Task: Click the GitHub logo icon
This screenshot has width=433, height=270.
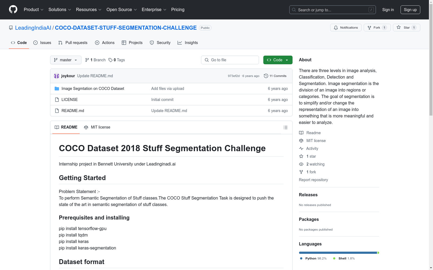Action: [x=13, y=9]
